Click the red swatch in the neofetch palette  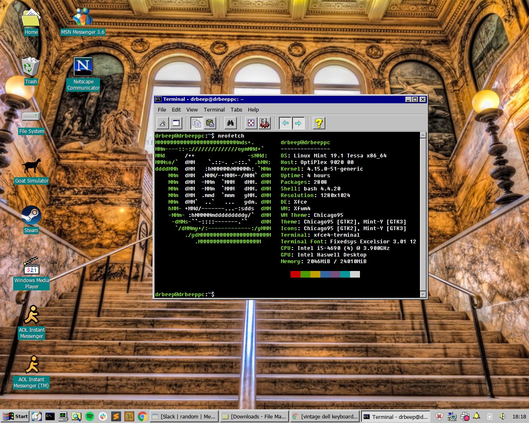pos(295,274)
